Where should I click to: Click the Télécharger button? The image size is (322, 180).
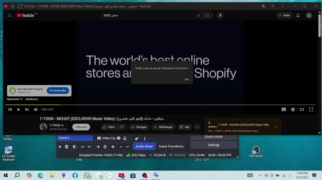[163, 127]
